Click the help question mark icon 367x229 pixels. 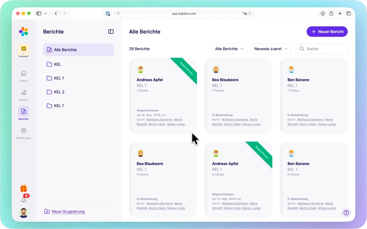coord(346,213)
